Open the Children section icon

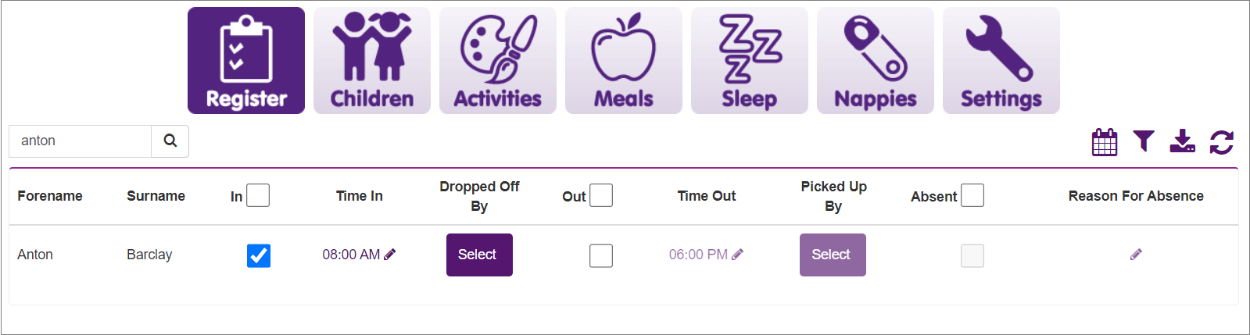pyautogui.click(x=372, y=61)
